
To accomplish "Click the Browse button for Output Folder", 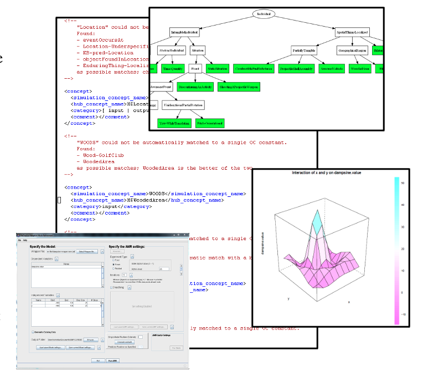I will coord(91,339).
